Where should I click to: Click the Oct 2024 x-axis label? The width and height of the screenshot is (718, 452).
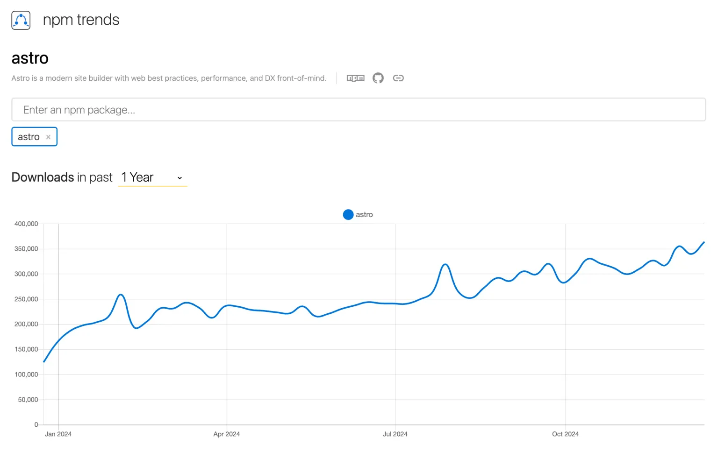[x=565, y=434]
